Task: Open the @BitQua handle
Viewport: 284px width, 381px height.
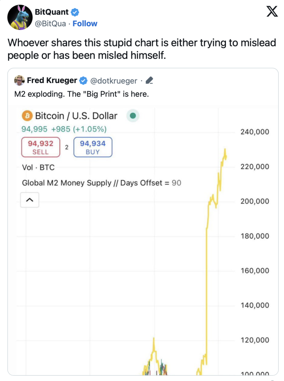Action: tap(50, 23)
